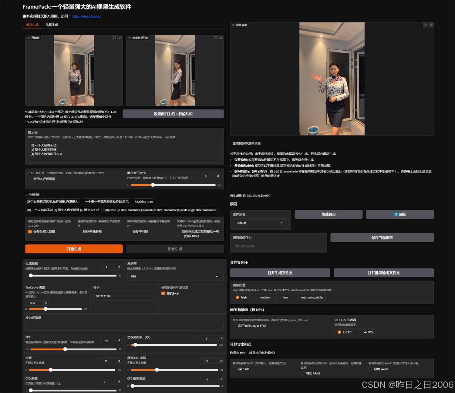
Task: Share the generated video
Action: point(431,25)
